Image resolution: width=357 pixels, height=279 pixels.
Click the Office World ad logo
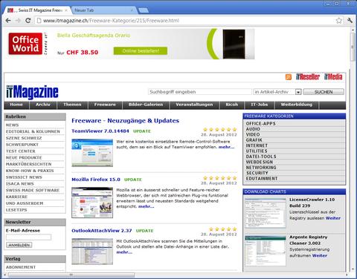pyautogui.click(x=25, y=44)
